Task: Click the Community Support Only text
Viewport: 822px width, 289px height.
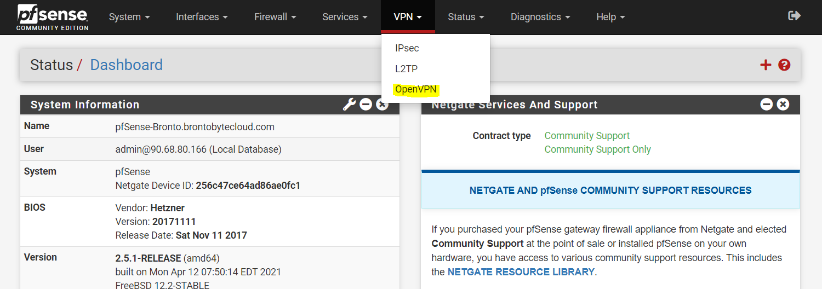Action: [597, 149]
